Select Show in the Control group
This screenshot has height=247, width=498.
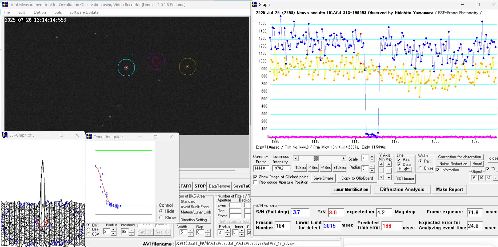(x=161, y=217)
